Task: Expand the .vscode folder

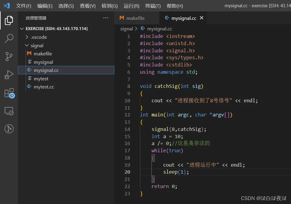Action: point(39,37)
